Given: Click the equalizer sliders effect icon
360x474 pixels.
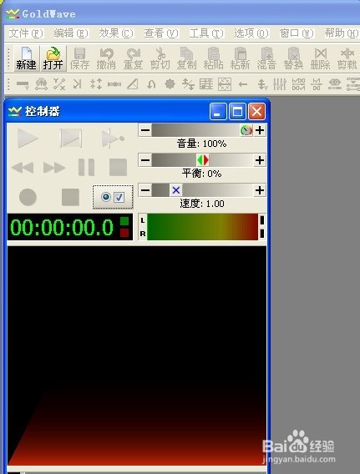Looking at the screenshot, I should pyautogui.click(x=280, y=84).
